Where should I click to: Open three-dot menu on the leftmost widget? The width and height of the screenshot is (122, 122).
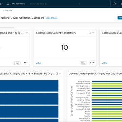pyautogui.click(x=26, y=62)
